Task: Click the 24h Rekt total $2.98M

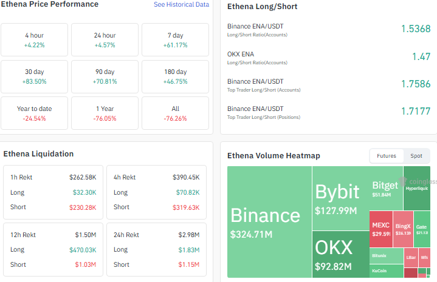Action: coord(189,235)
